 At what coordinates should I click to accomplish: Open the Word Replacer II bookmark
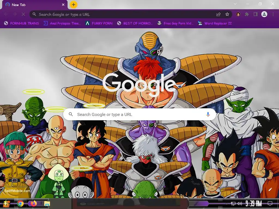coord(215,23)
